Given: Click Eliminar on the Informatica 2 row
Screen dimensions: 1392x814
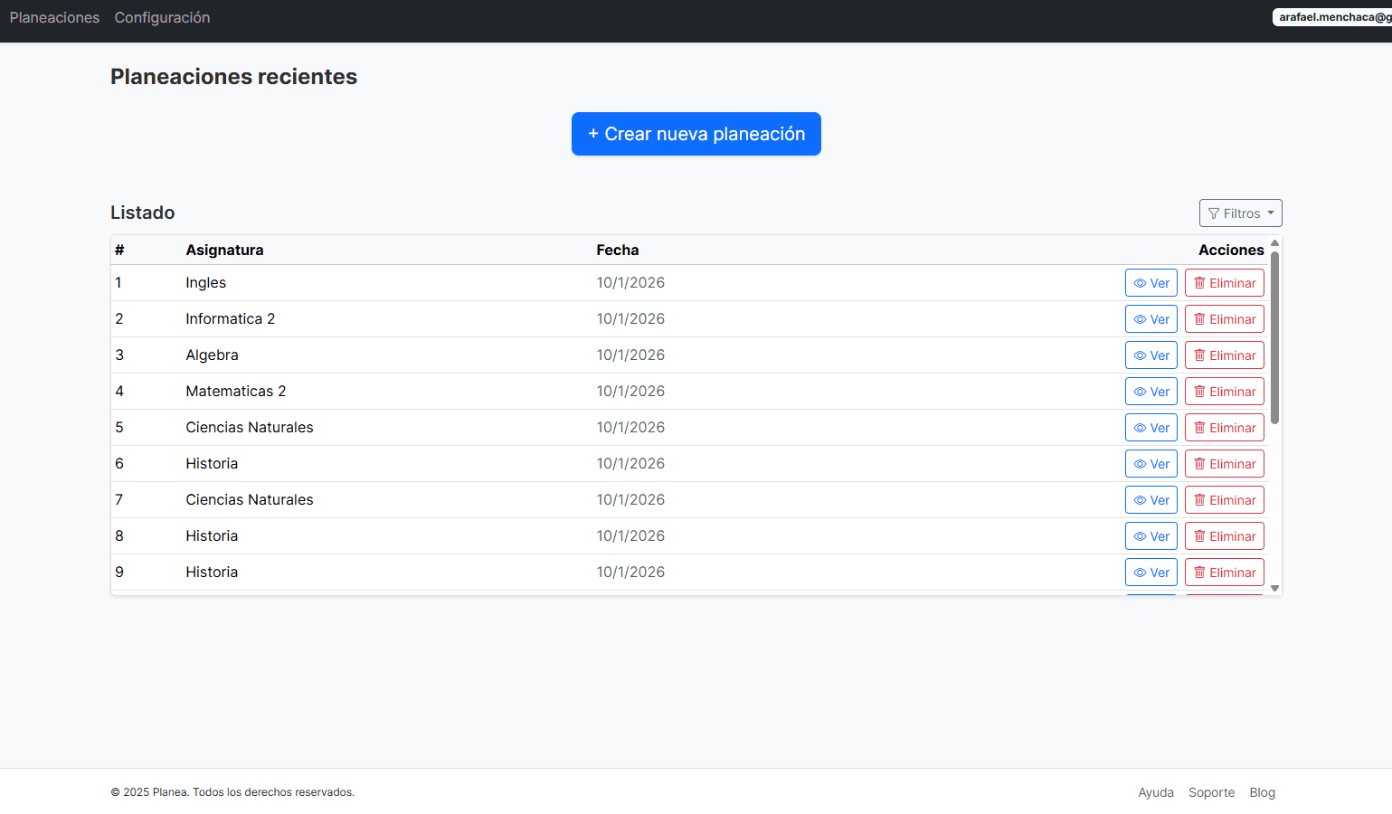Looking at the screenshot, I should 1224,318.
